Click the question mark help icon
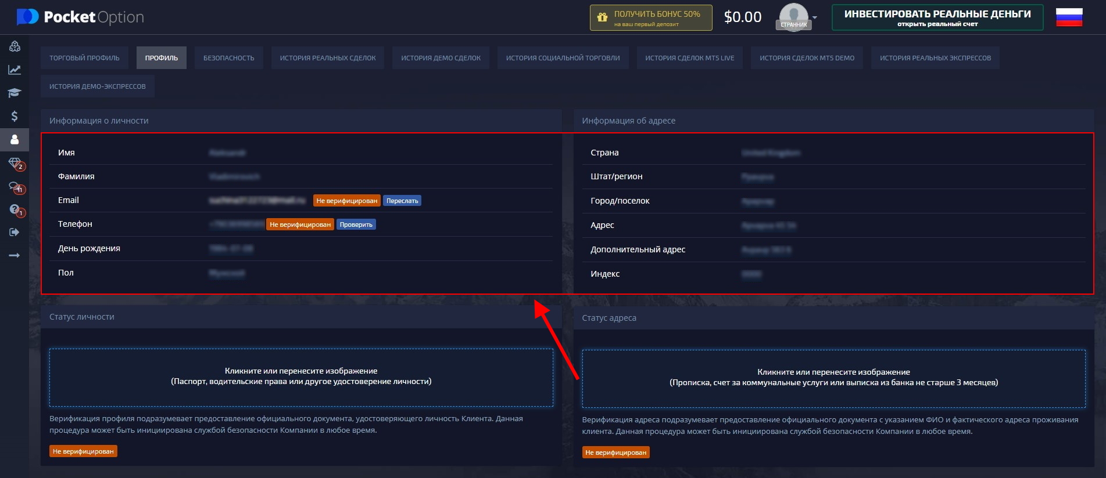 point(15,209)
